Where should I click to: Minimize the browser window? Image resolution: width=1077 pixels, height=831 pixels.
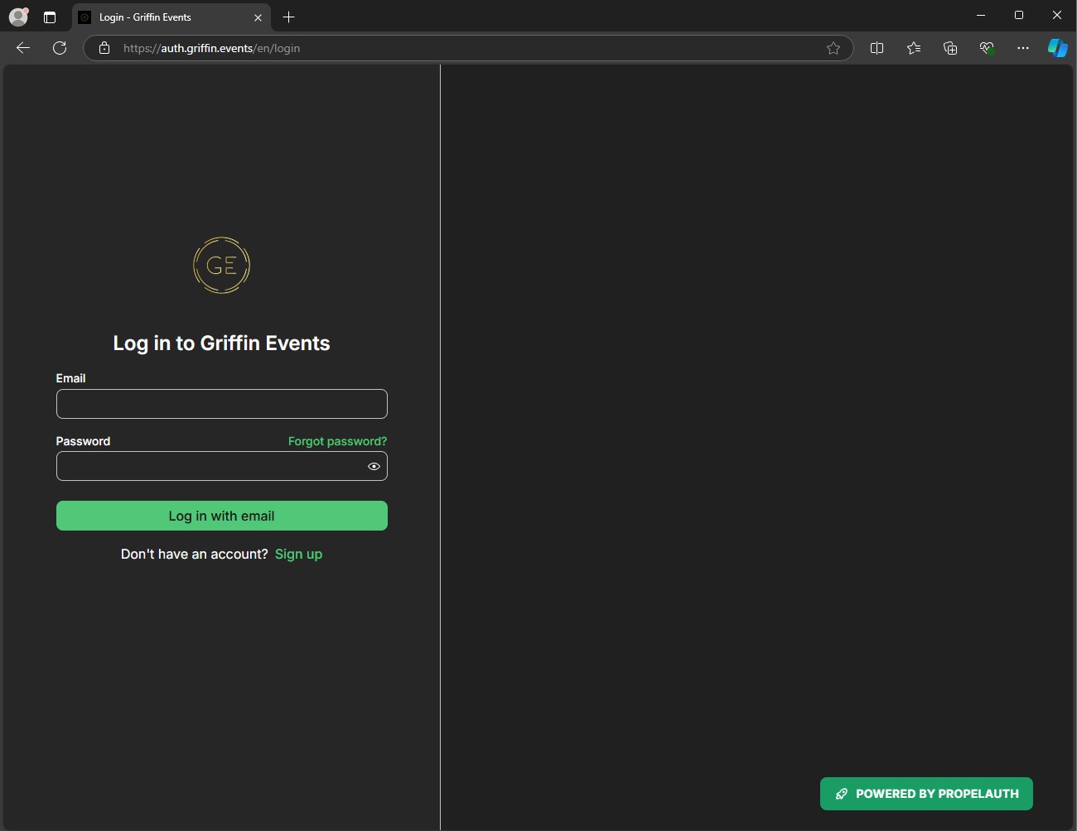click(x=981, y=16)
